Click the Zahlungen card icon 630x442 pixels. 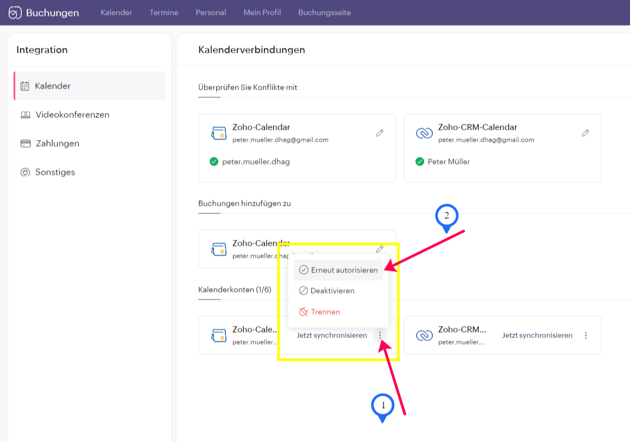click(26, 144)
